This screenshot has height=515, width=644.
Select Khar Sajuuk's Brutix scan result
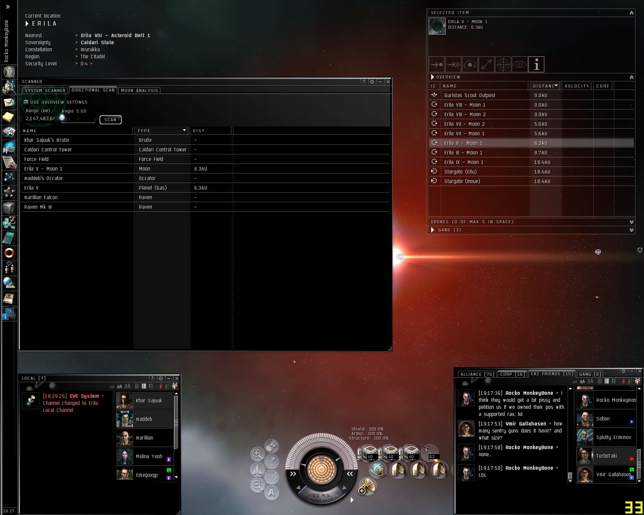coord(205,140)
